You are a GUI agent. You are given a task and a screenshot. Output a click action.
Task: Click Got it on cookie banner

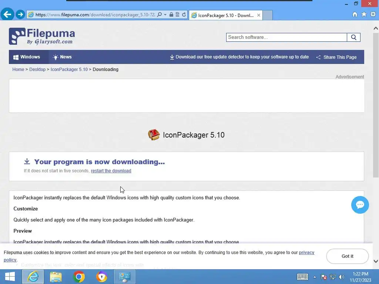coord(347,256)
